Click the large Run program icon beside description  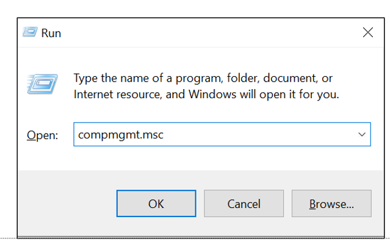(x=42, y=84)
